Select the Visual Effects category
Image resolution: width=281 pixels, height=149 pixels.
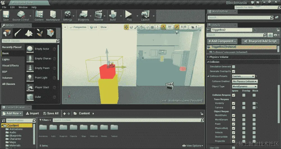click(x=10, y=66)
